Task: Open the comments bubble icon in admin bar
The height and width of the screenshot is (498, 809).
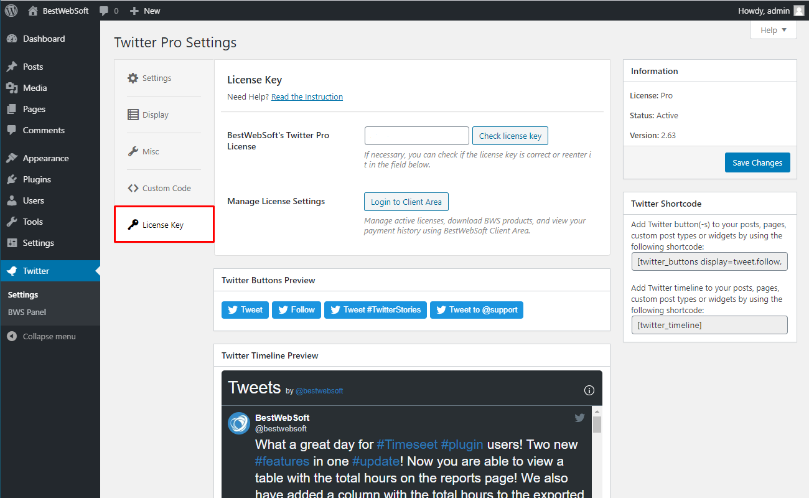Action: coord(104,11)
